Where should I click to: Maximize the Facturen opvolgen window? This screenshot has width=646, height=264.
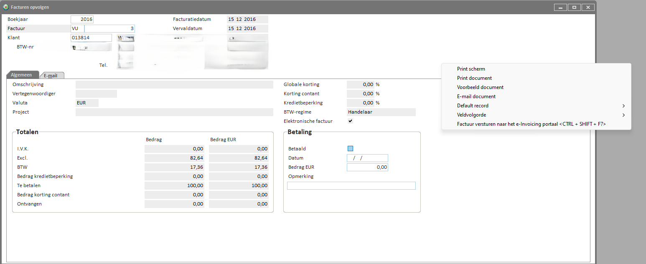[575, 7]
